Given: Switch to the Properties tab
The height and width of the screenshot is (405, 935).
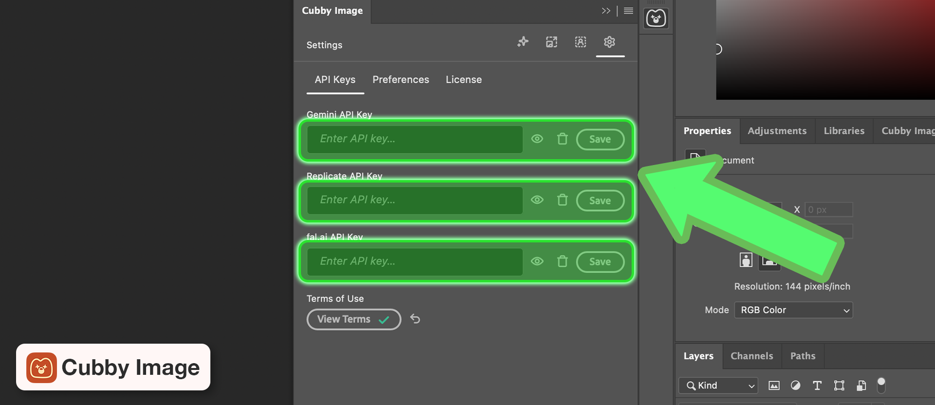Looking at the screenshot, I should click(707, 131).
